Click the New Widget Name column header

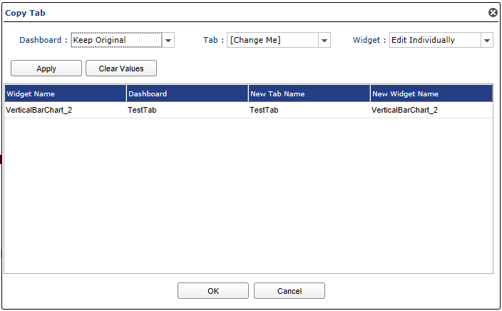[431, 93]
